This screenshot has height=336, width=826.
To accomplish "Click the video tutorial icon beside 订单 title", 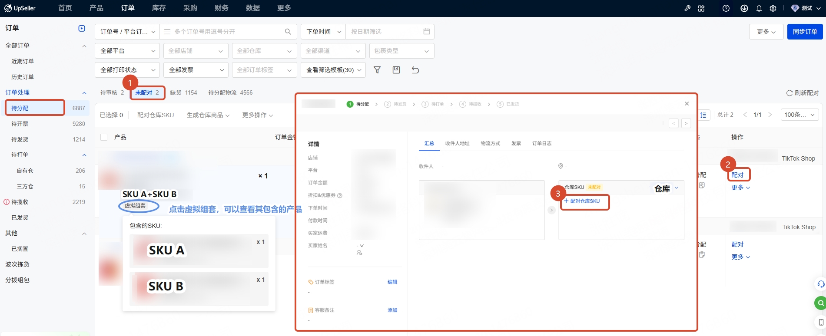I will 82,28.
